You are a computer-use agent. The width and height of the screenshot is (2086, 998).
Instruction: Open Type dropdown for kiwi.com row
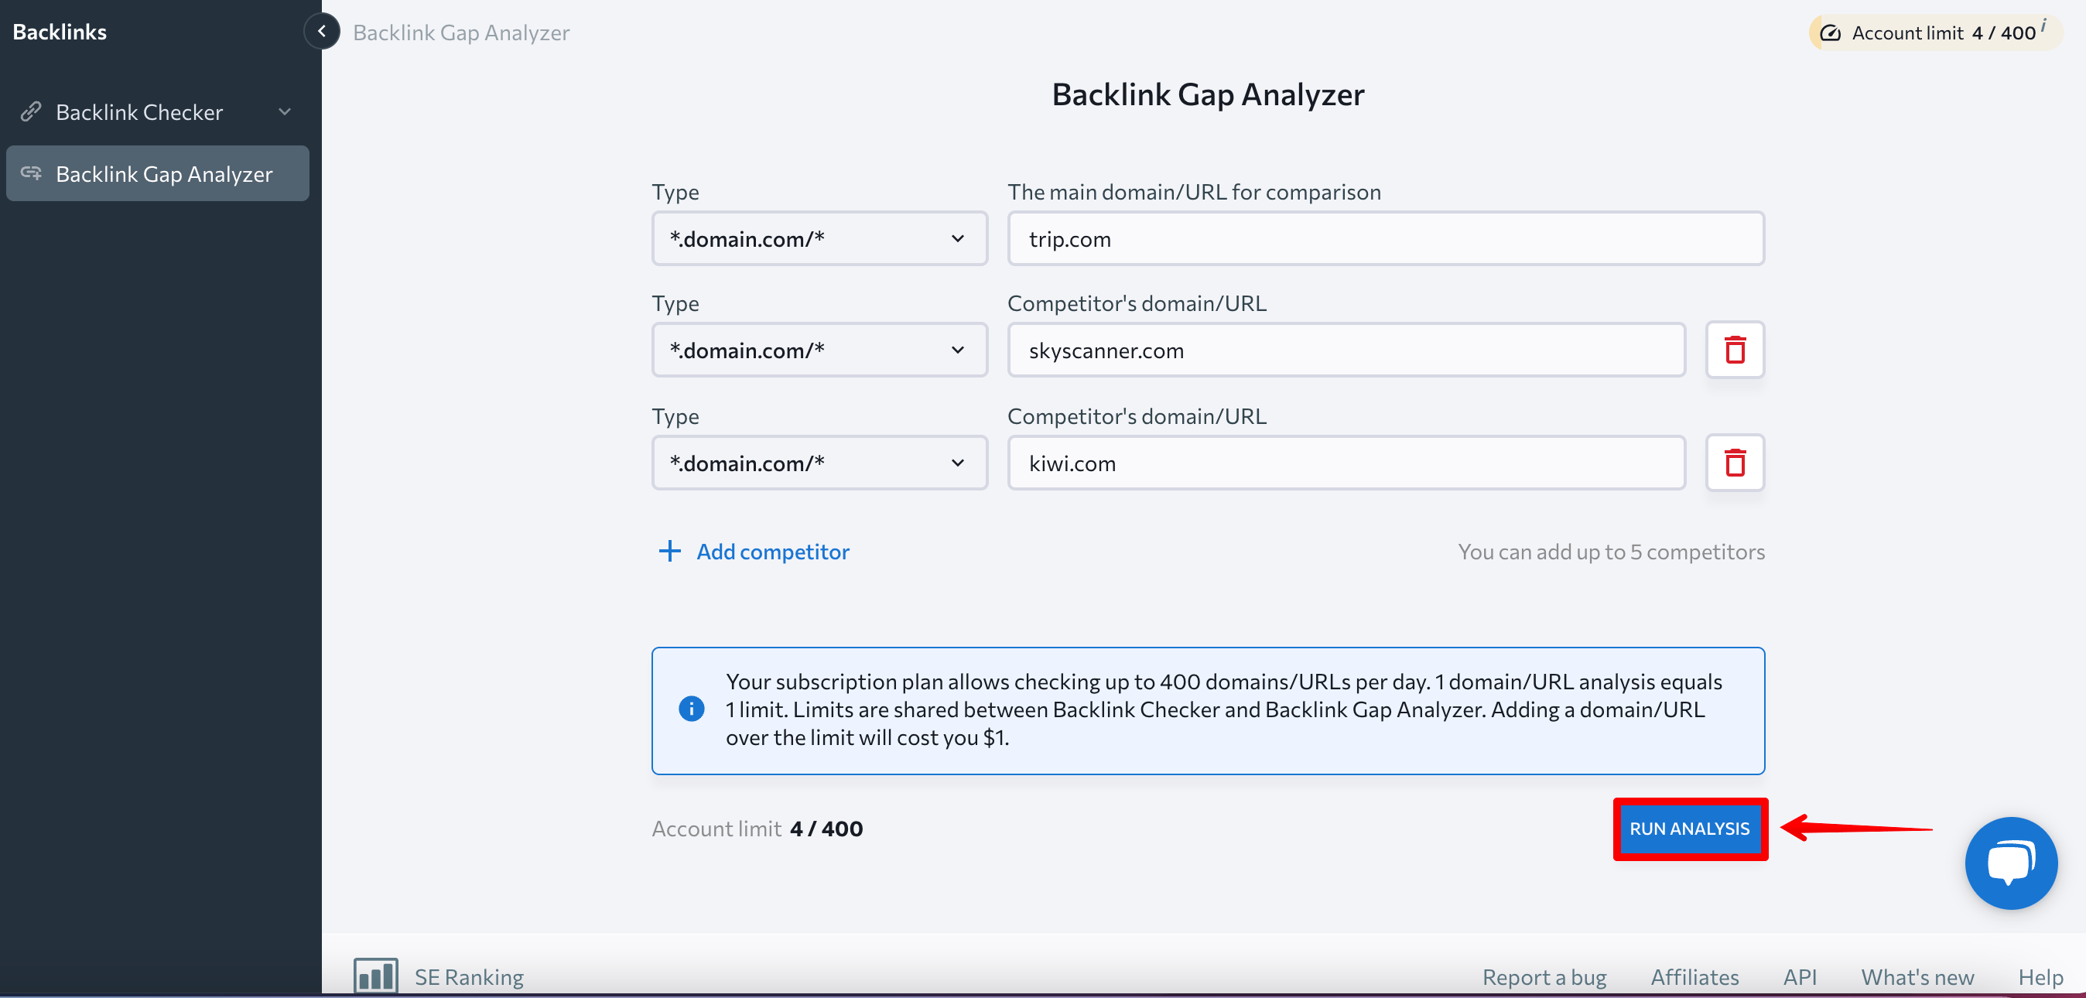819,463
